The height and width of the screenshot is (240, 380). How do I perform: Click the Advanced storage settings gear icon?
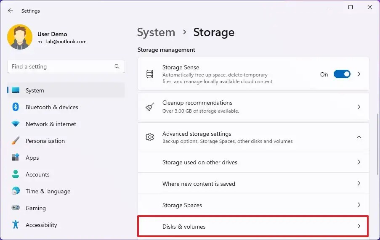pos(150,137)
